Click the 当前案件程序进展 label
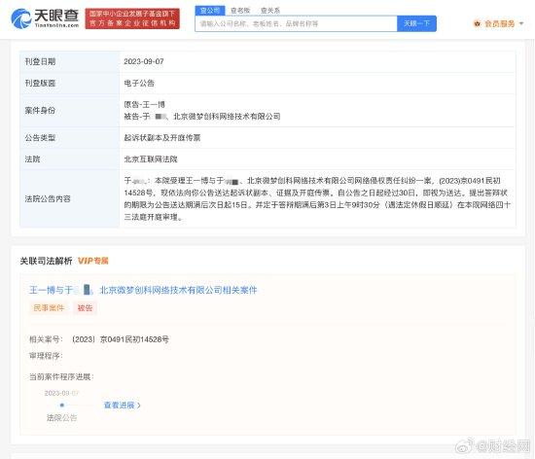The height and width of the screenshot is (459, 535). click(61, 376)
